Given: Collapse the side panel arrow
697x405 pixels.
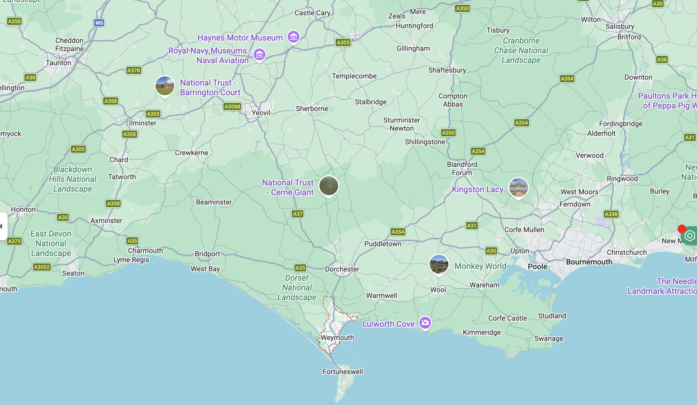Looking at the screenshot, I should [2, 226].
